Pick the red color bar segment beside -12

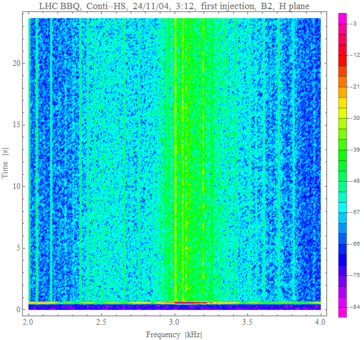pos(343,60)
